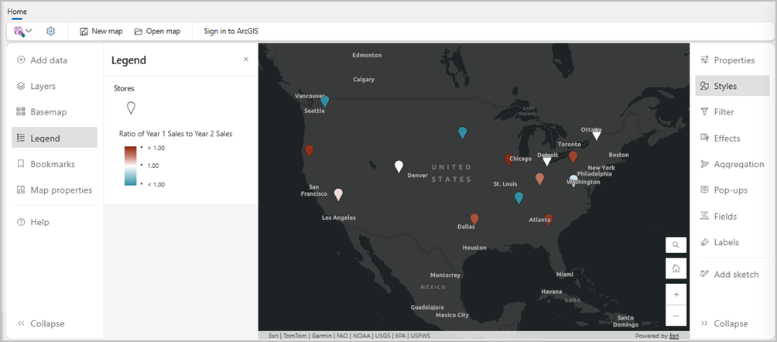777x342 pixels.
Task: Open the Bookmarks pane
Action: (x=54, y=164)
